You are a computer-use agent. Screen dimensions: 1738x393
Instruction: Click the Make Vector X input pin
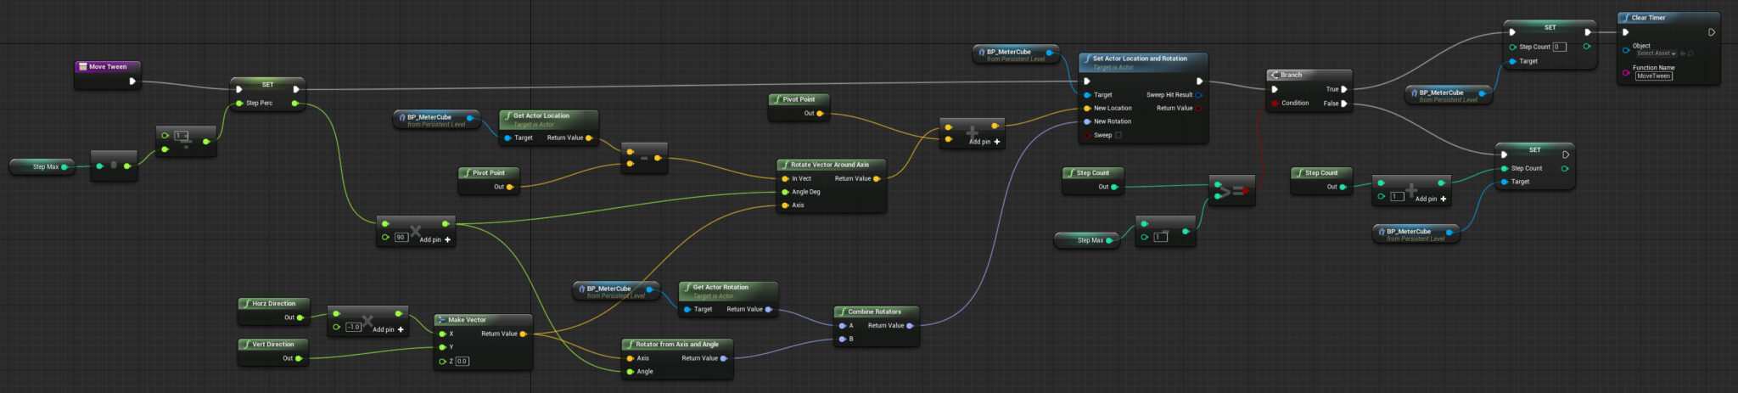[x=442, y=334]
